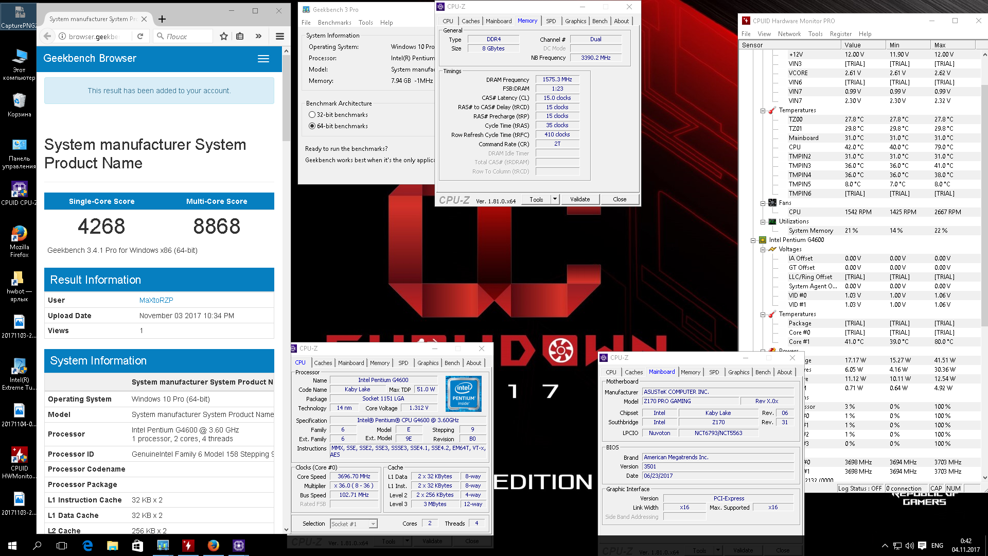988x556 pixels.
Task: Open hwbot shortcut on desktop
Action: (x=19, y=286)
